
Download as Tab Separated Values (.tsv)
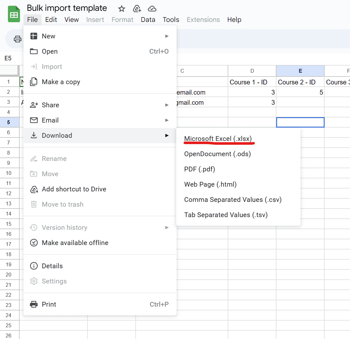point(238,215)
